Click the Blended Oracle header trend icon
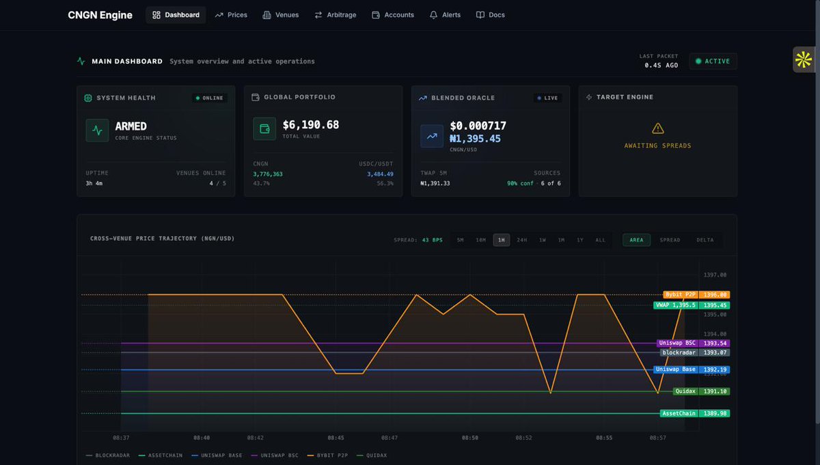 pos(423,98)
